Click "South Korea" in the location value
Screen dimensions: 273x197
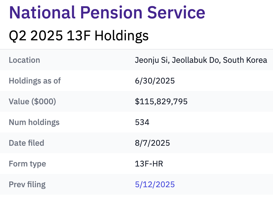pyautogui.click(x=245, y=60)
